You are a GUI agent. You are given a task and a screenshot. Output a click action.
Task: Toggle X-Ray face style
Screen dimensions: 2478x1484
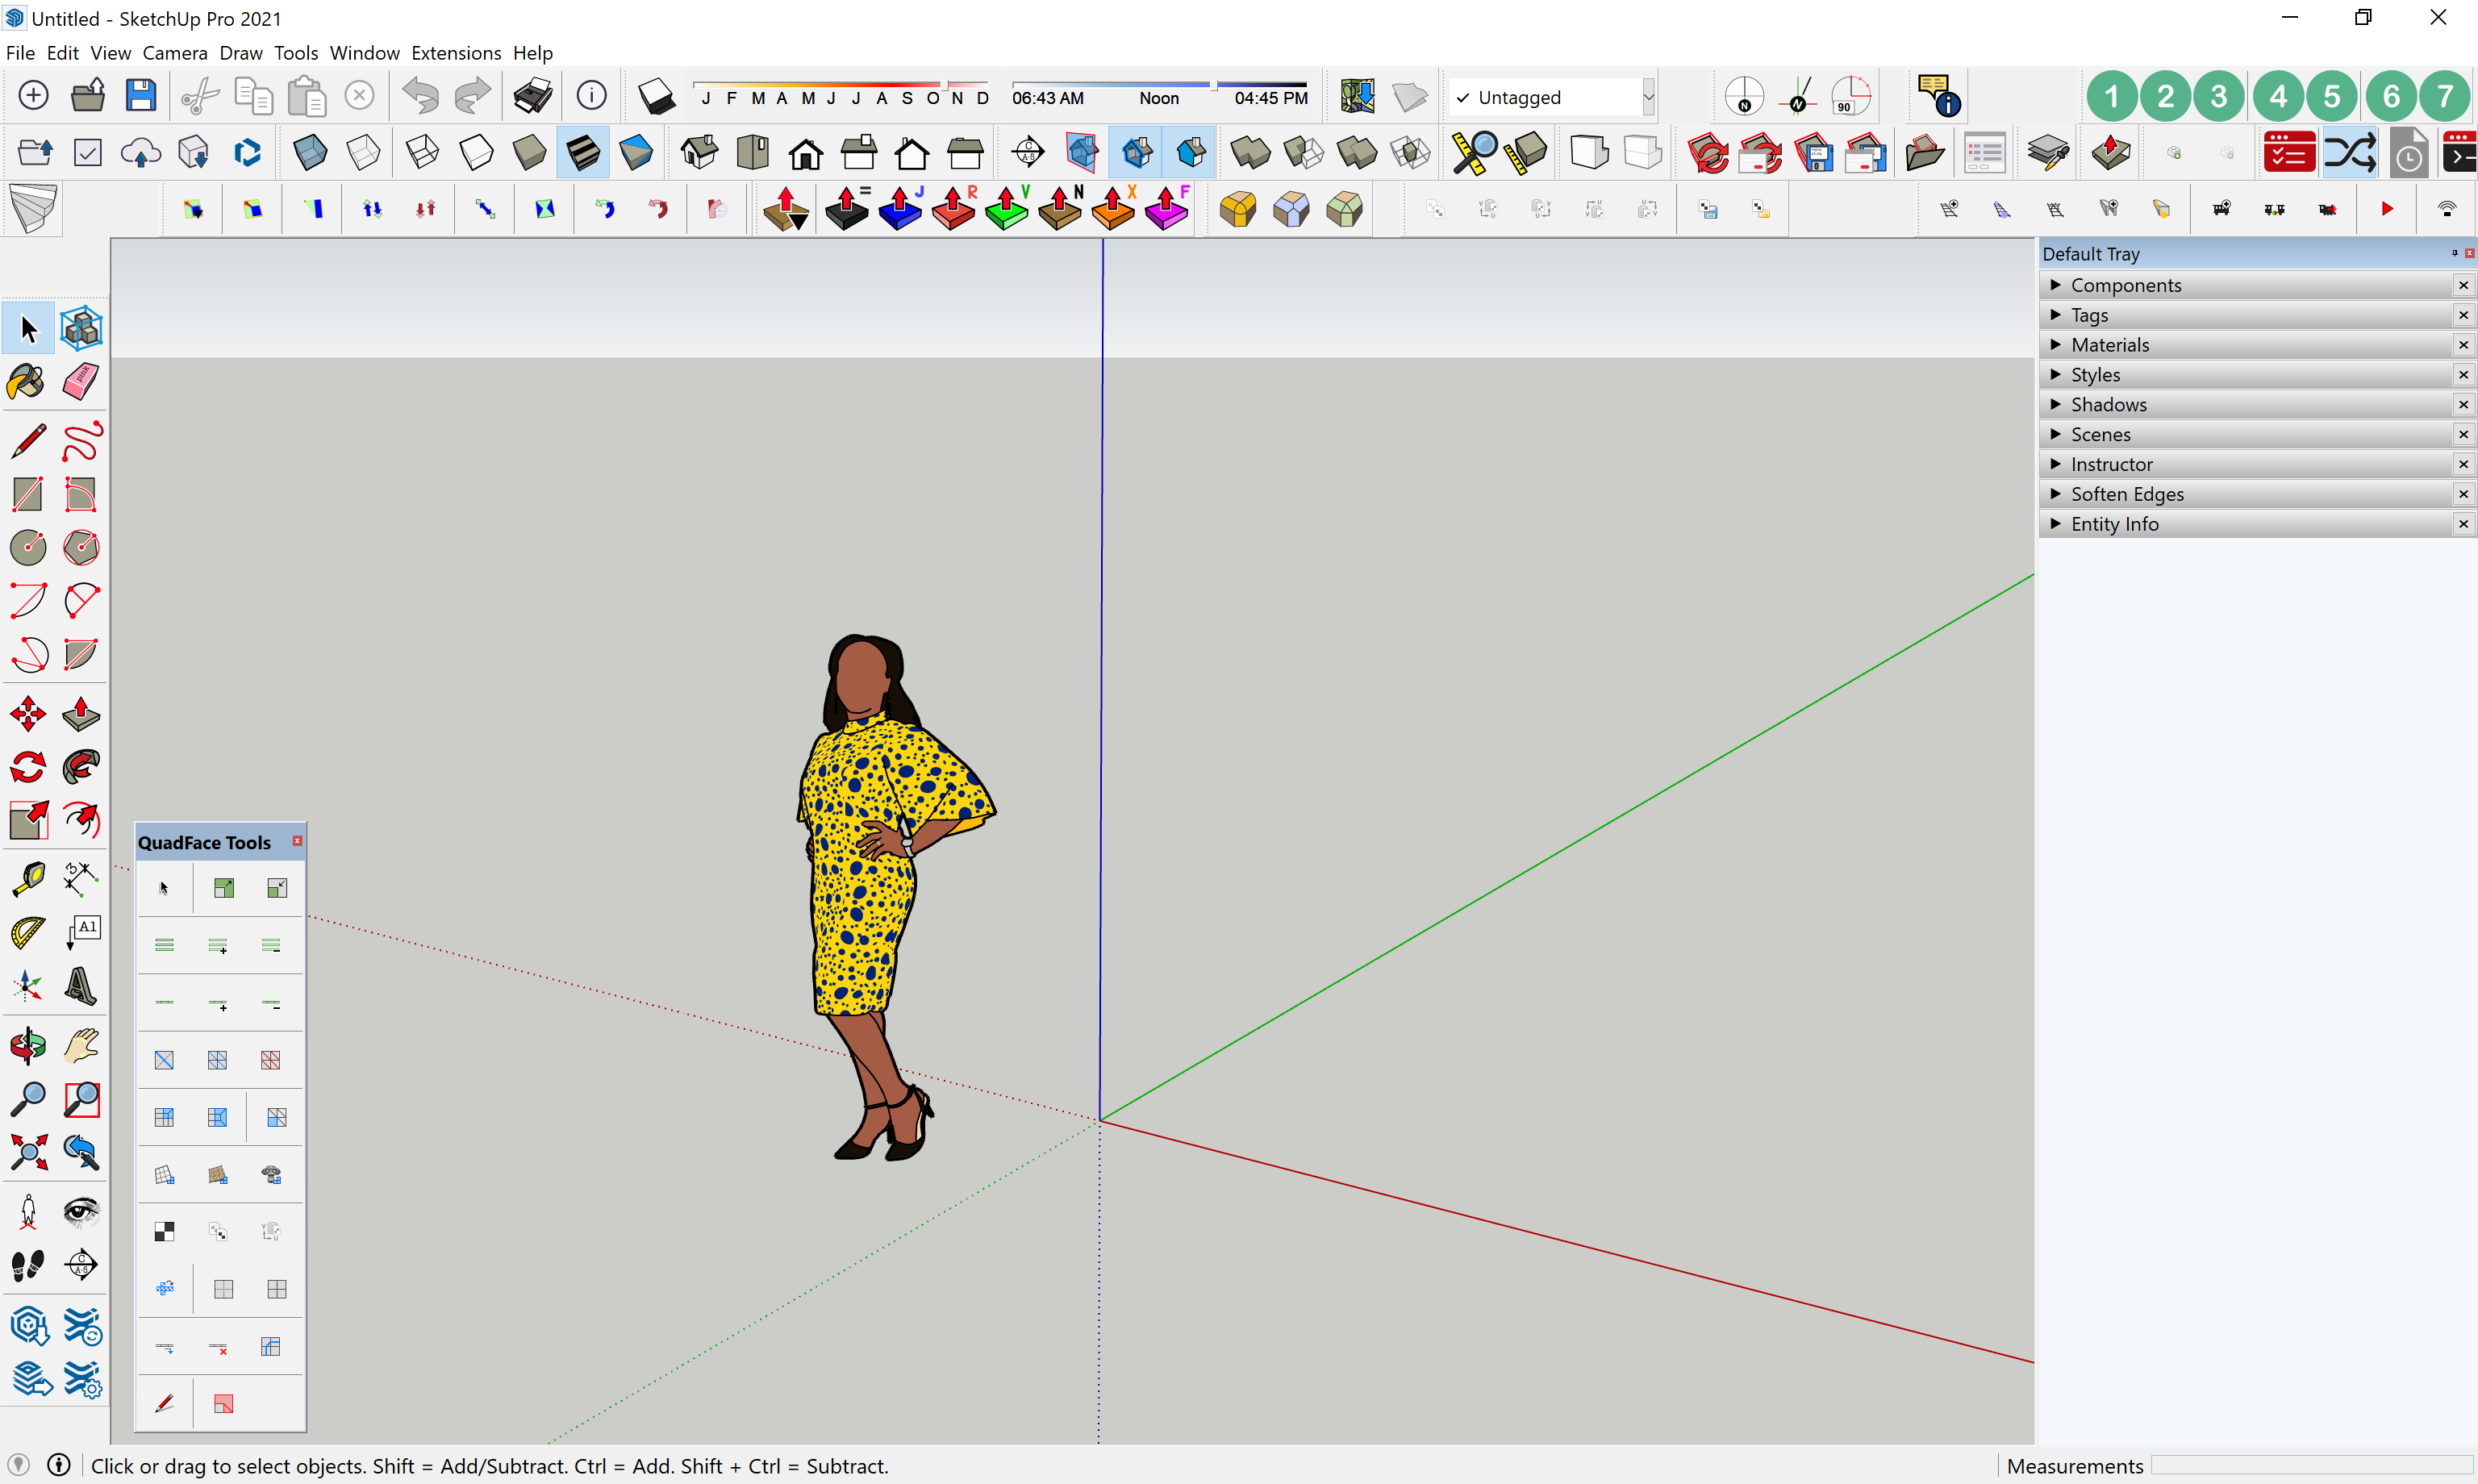click(x=310, y=153)
